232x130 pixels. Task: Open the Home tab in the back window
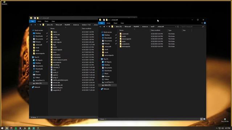click(x=40, y=21)
